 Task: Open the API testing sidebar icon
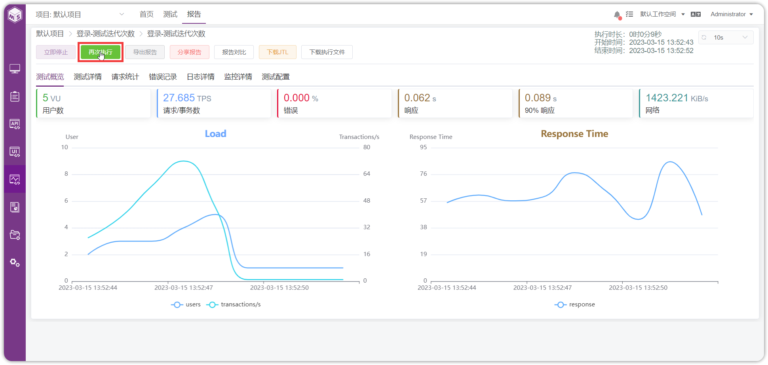pos(15,124)
